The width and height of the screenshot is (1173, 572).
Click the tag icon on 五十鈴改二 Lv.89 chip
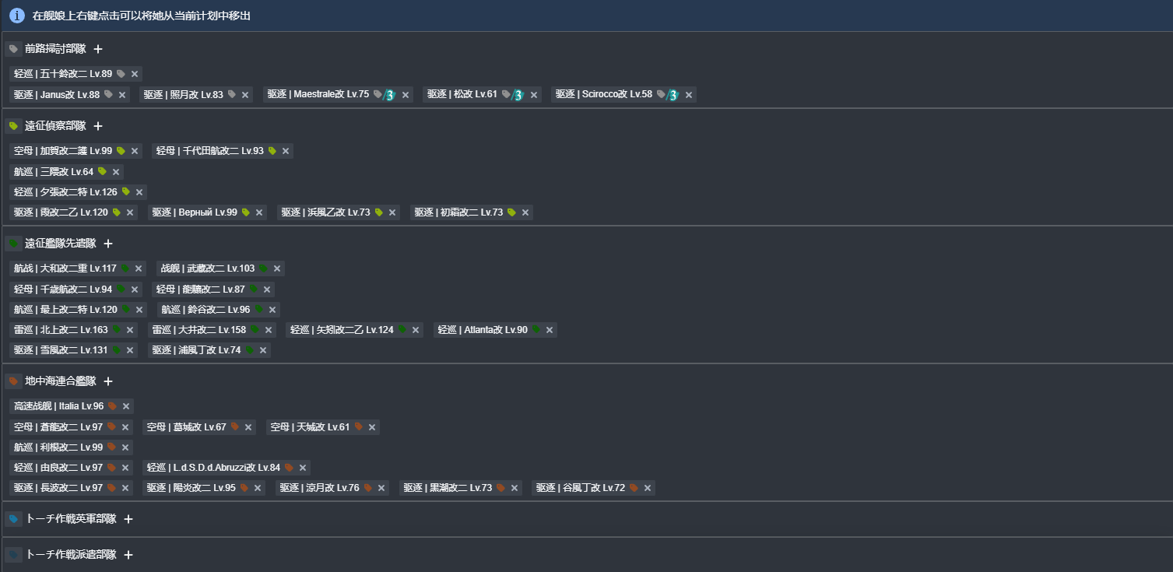pos(121,73)
